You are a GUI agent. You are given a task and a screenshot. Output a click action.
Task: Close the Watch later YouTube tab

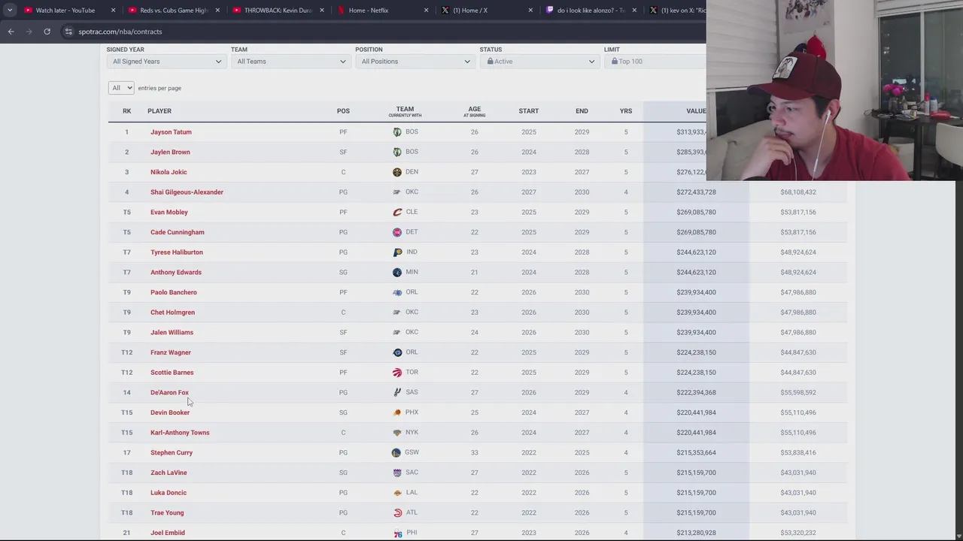pos(113,11)
